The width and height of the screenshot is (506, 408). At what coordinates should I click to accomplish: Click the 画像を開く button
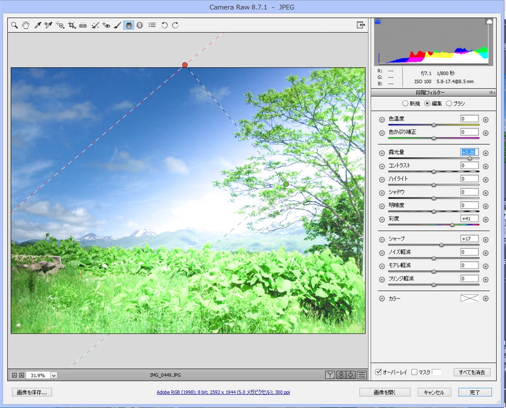pos(385,392)
